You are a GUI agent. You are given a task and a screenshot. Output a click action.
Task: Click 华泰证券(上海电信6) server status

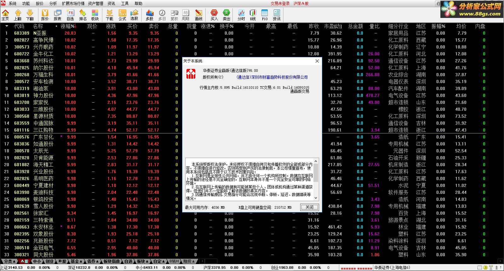(392, 268)
